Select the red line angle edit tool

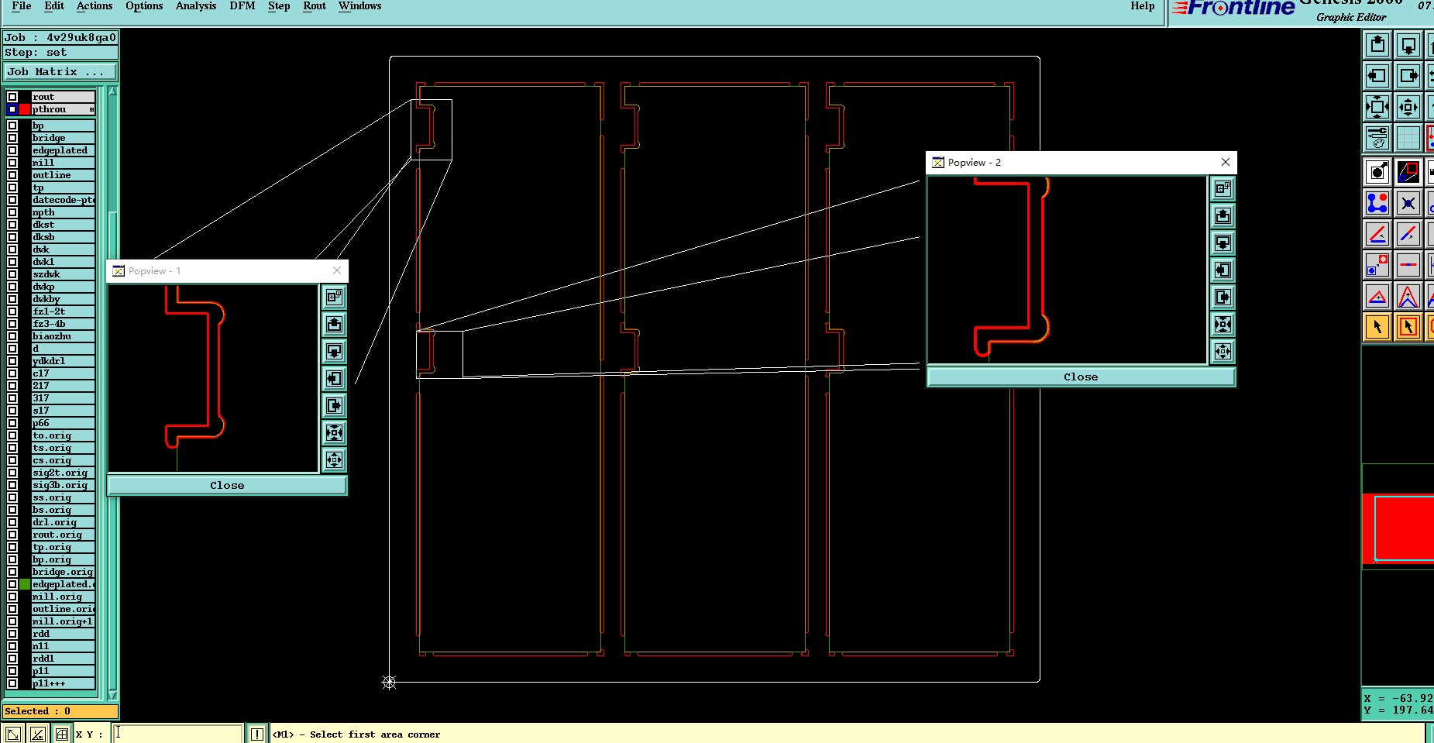point(1377,234)
